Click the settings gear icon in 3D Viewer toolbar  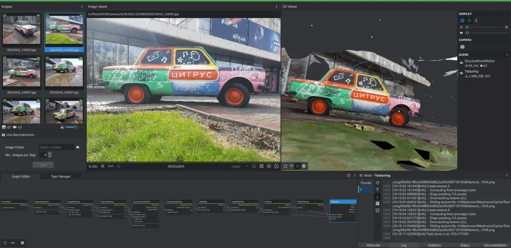pos(304,166)
